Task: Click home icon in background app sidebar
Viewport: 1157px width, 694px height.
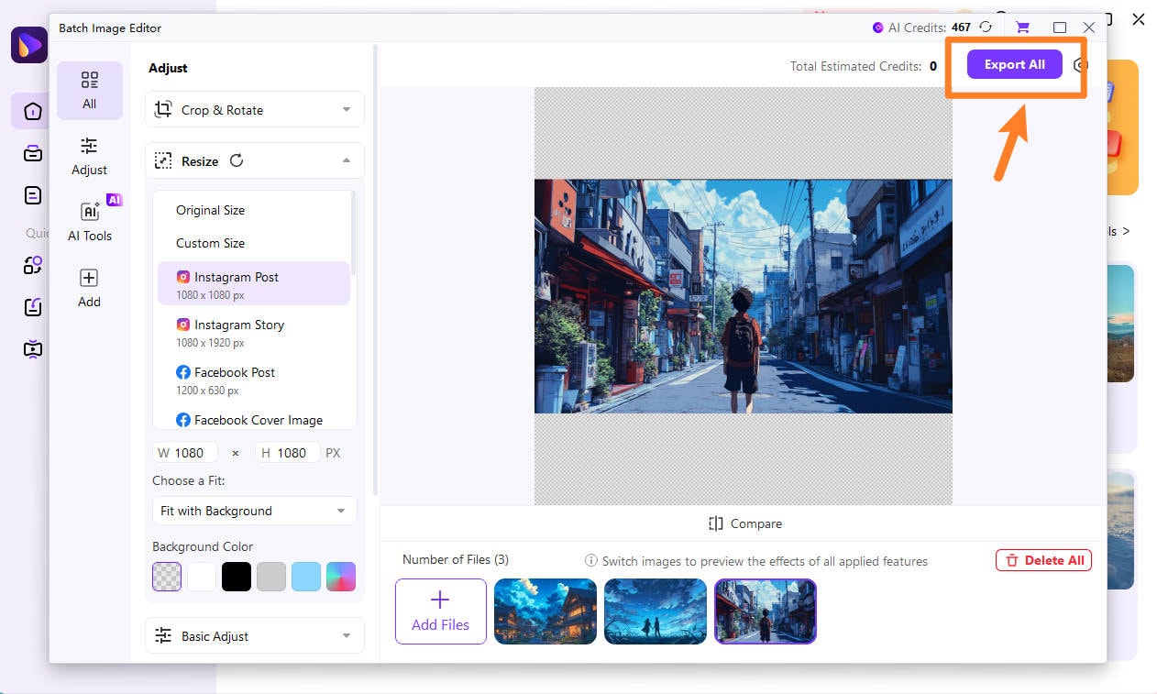Action: click(33, 112)
